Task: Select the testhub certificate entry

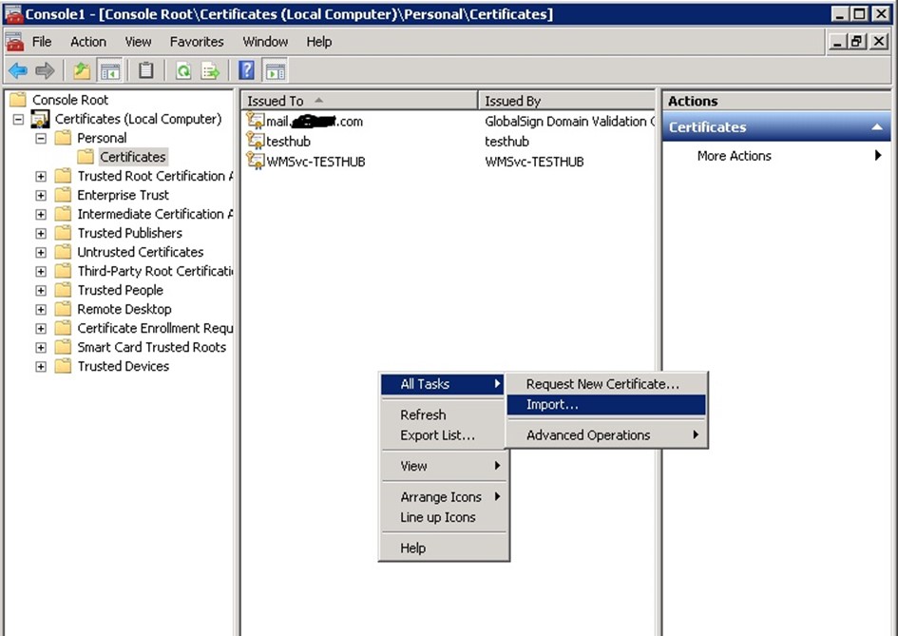Action: point(287,142)
